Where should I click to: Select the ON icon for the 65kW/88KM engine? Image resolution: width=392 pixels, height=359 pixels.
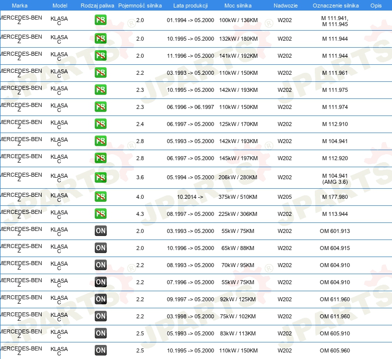[x=100, y=248]
